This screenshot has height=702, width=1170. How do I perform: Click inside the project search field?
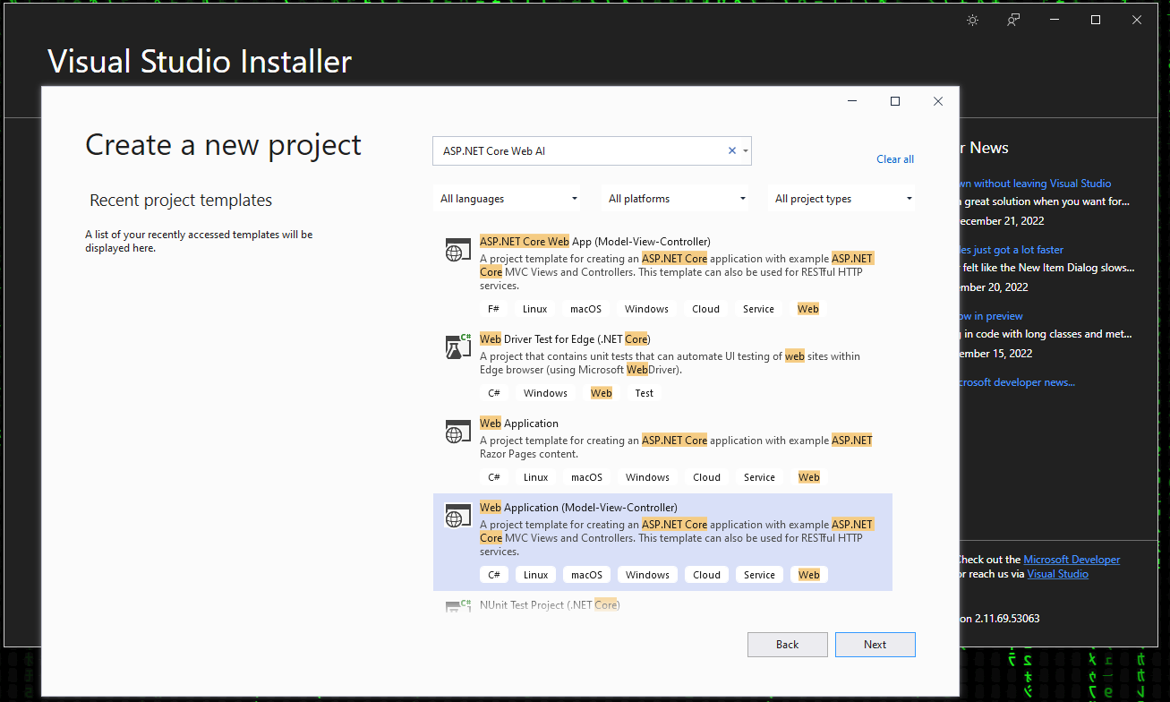(x=582, y=150)
